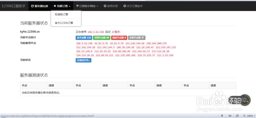Open 关于订票助手 about page
Viewport: 256px width, 118px height.
(x=133, y=6)
